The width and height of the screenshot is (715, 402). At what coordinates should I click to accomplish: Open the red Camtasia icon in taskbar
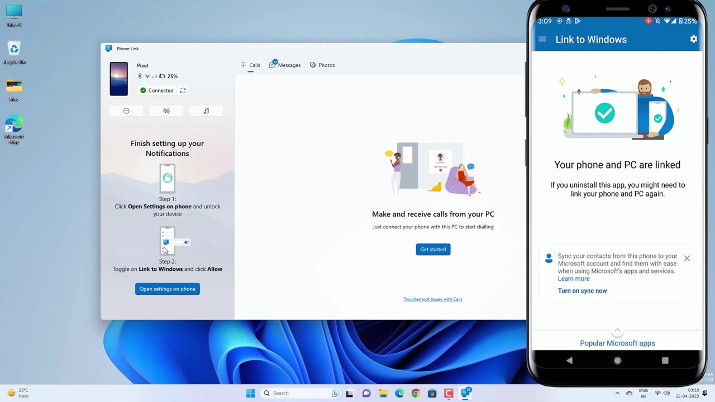[449, 394]
